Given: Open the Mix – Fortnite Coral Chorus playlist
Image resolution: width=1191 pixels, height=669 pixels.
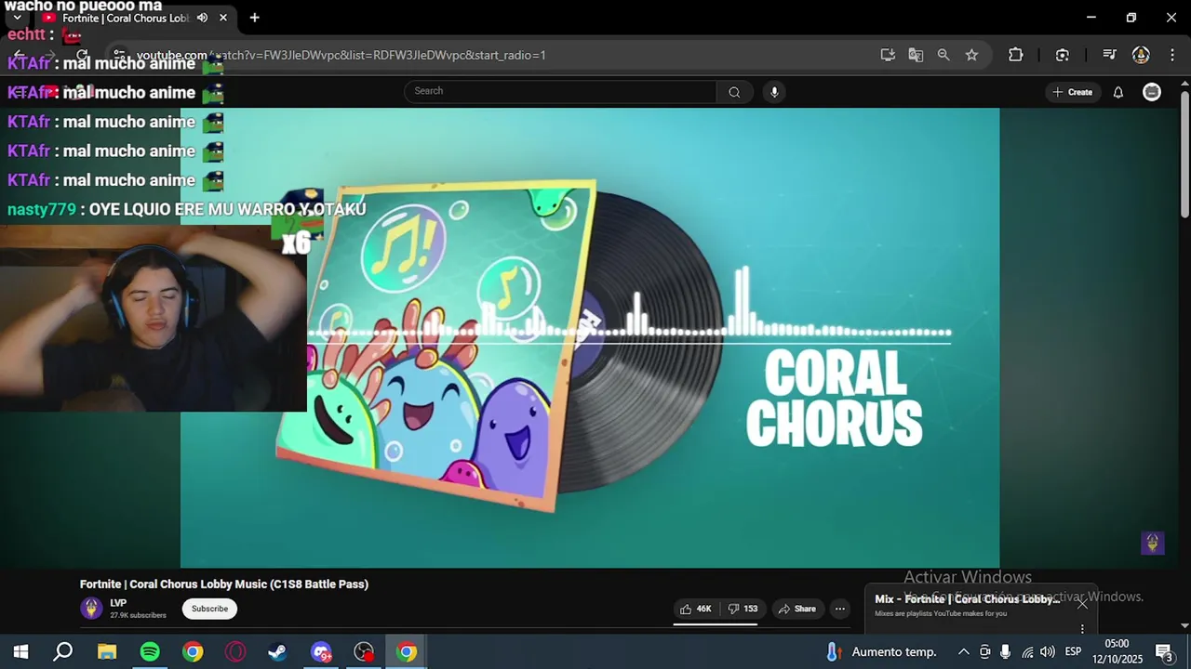Looking at the screenshot, I should tap(968, 599).
